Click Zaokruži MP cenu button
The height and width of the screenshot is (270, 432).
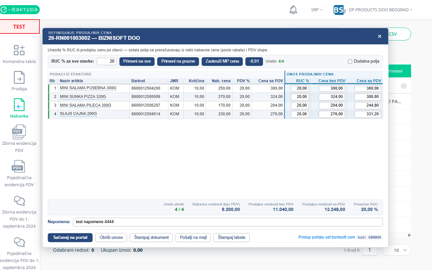[222, 61]
